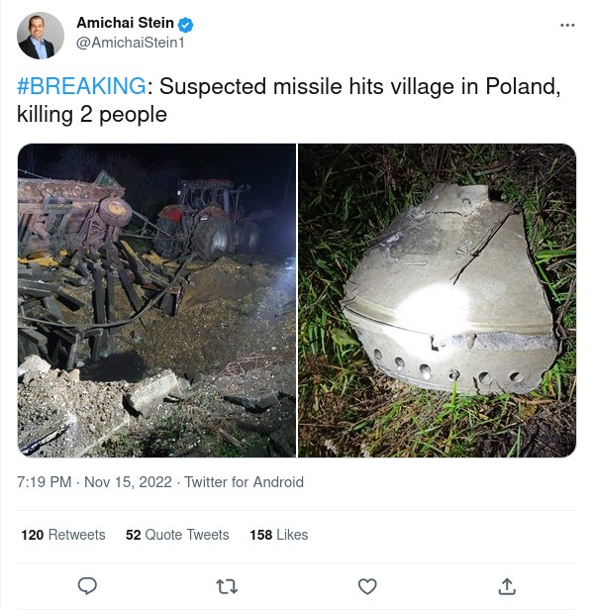Click the blue verified badge
The height and width of the screenshot is (610, 592).
[x=185, y=25]
